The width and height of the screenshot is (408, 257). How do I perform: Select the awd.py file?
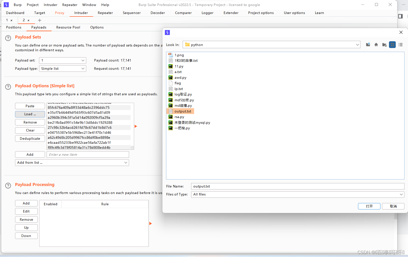tap(180, 77)
